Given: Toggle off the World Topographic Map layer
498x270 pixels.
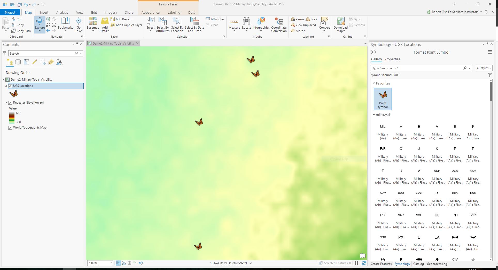Looking at the screenshot, I should click(x=10, y=128).
